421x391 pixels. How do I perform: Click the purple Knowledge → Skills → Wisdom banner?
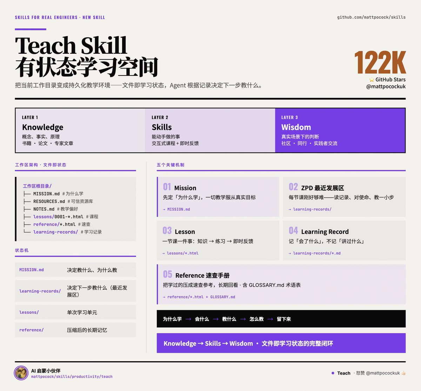[x=281, y=343]
